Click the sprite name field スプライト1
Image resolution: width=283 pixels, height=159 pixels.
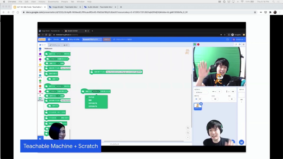[x=201, y=92]
